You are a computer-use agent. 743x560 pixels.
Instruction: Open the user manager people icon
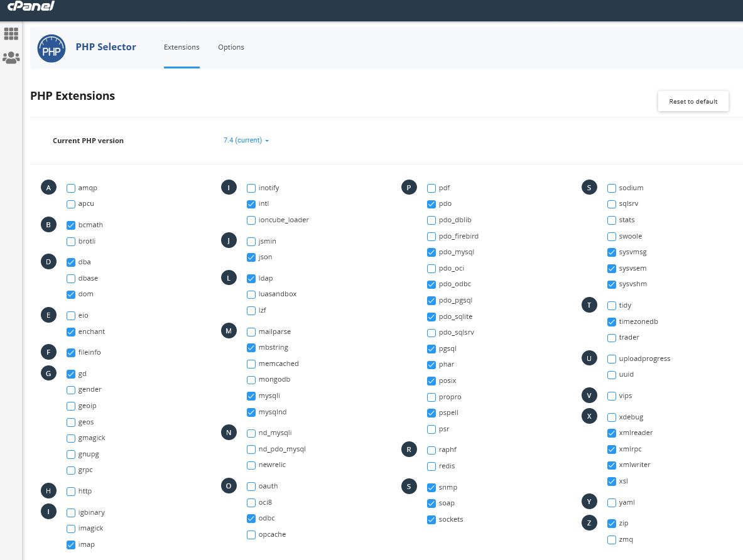click(x=11, y=58)
